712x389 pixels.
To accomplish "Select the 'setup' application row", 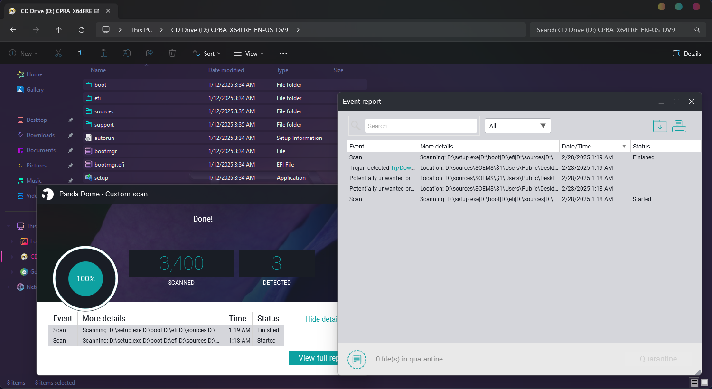I will point(225,178).
